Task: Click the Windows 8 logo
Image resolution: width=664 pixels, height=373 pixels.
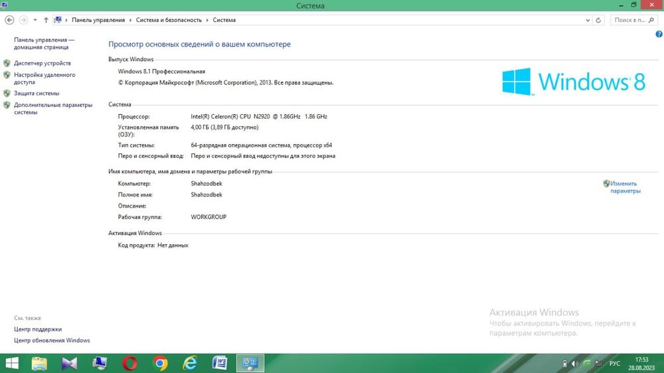Action: click(574, 81)
